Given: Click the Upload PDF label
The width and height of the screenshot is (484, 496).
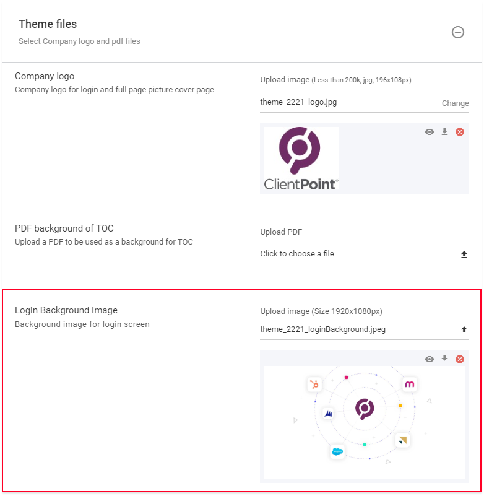Looking at the screenshot, I should point(281,232).
